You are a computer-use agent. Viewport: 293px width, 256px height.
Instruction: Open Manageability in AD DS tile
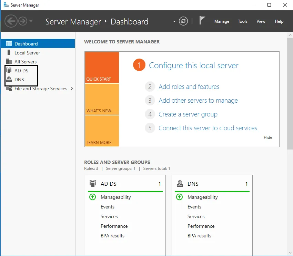pyautogui.click(x=116, y=197)
